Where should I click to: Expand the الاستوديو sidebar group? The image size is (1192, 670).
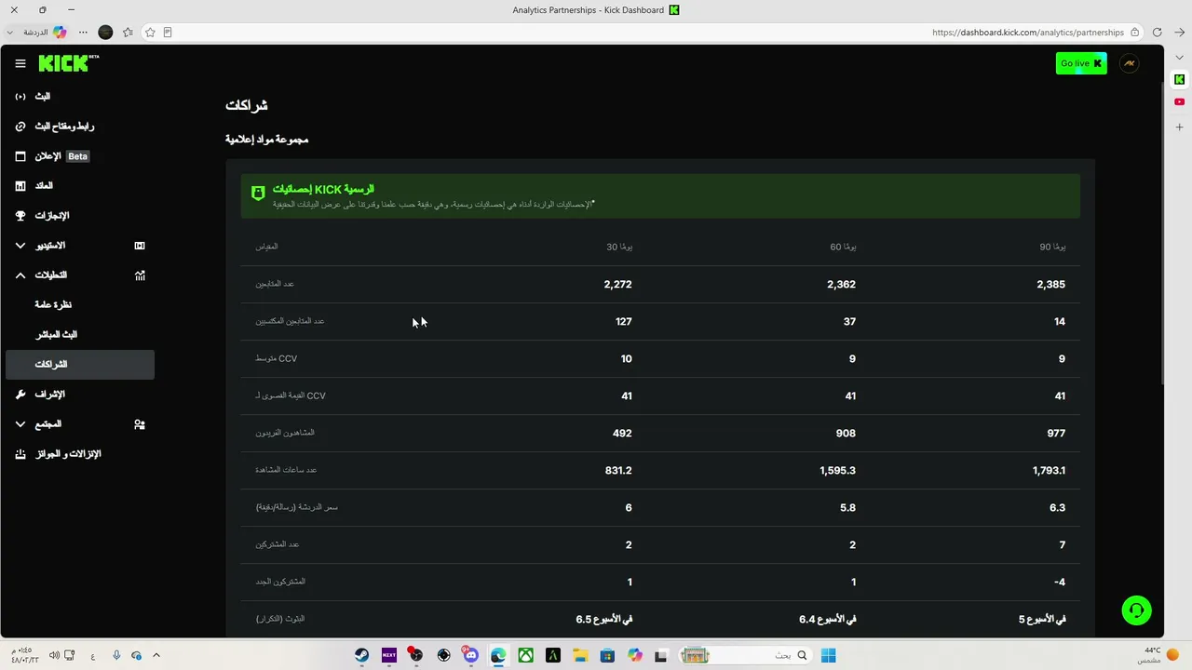click(80, 246)
